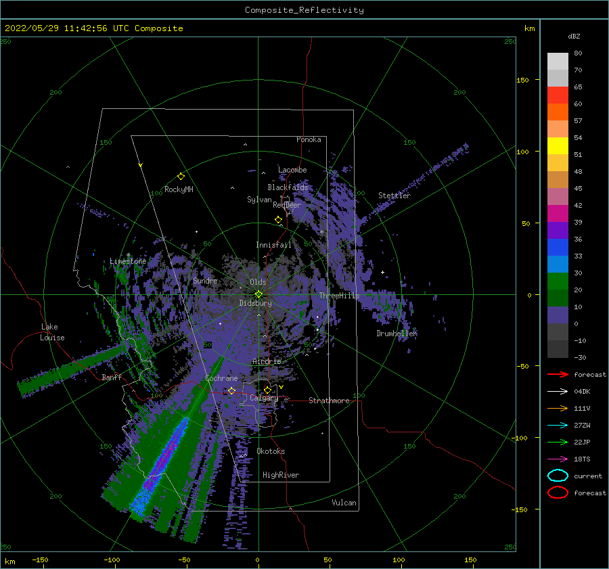This screenshot has width=609, height=569.
Task: Select the Banff label
Action: [x=112, y=377]
